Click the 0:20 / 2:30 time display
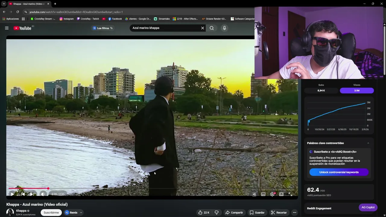The height and width of the screenshot is (217, 386). pyautogui.click(x=58, y=194)
